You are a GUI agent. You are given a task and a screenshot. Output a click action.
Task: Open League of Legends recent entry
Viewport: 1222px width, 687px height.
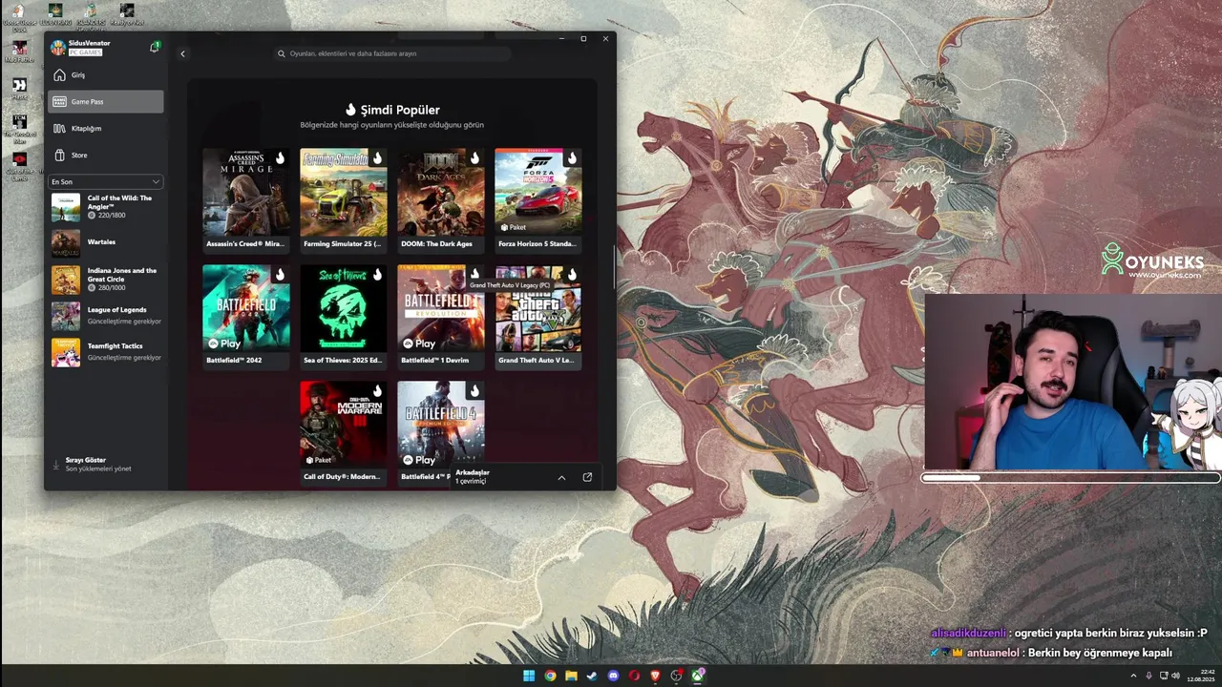(106, 316)
